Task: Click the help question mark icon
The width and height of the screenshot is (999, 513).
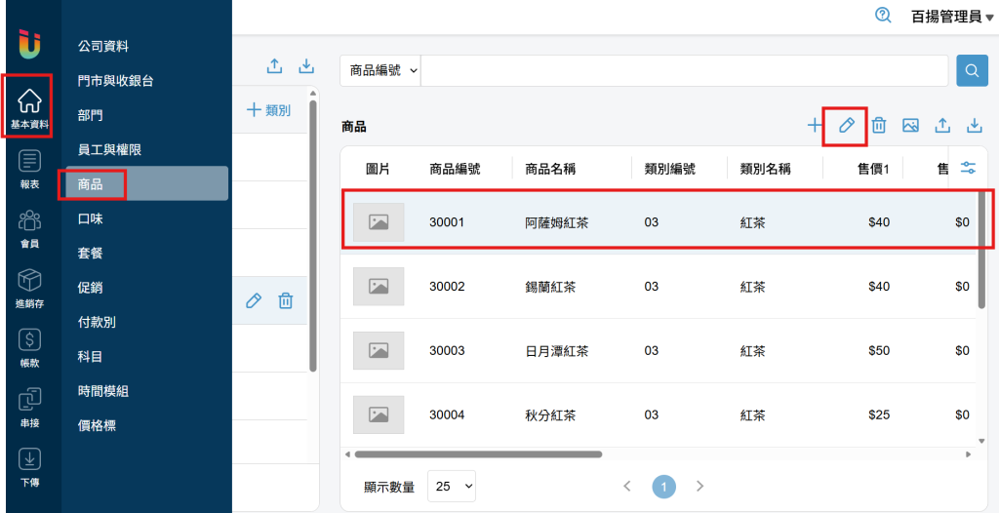Action: coord(883,16)
